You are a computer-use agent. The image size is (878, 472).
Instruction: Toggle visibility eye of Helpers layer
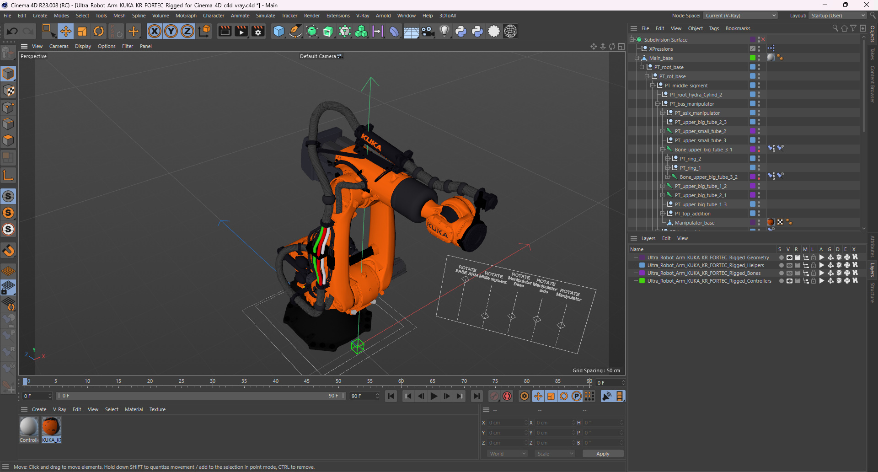click(789, 265)
